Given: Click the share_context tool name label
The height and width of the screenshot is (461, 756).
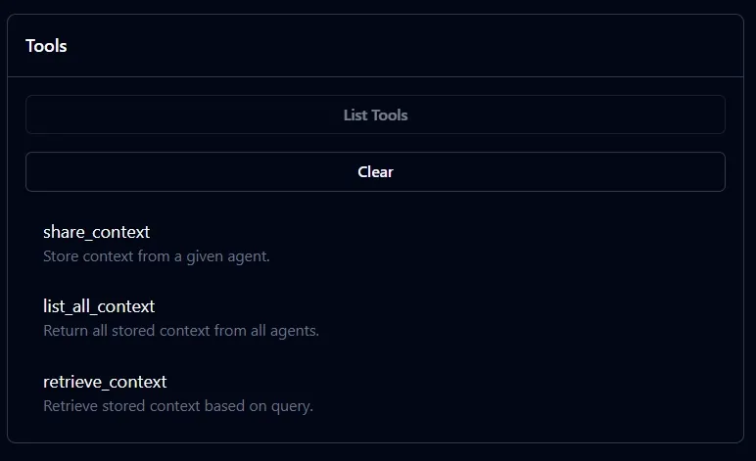Looking at the screenshot, I should click(97, 232).
